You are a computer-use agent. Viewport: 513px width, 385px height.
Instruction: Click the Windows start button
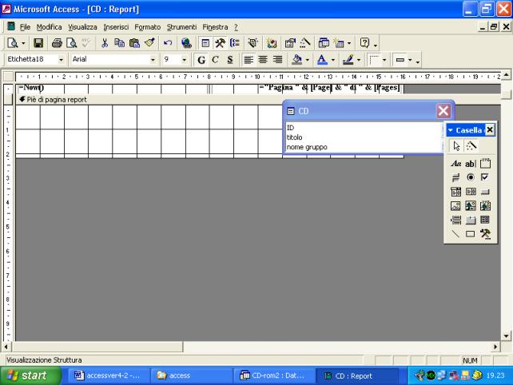click(x=28, y=375)
